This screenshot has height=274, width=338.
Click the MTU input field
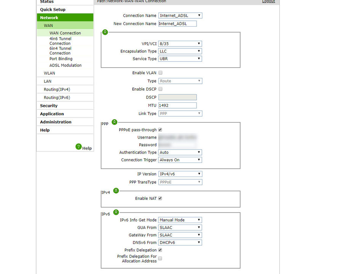(178, 105)
